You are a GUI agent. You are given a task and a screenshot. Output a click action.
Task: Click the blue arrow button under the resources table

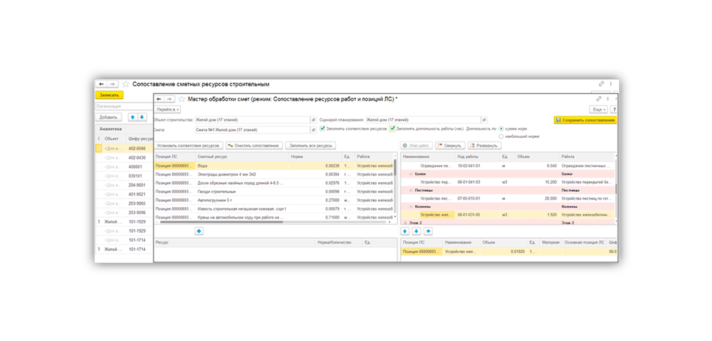199,231
